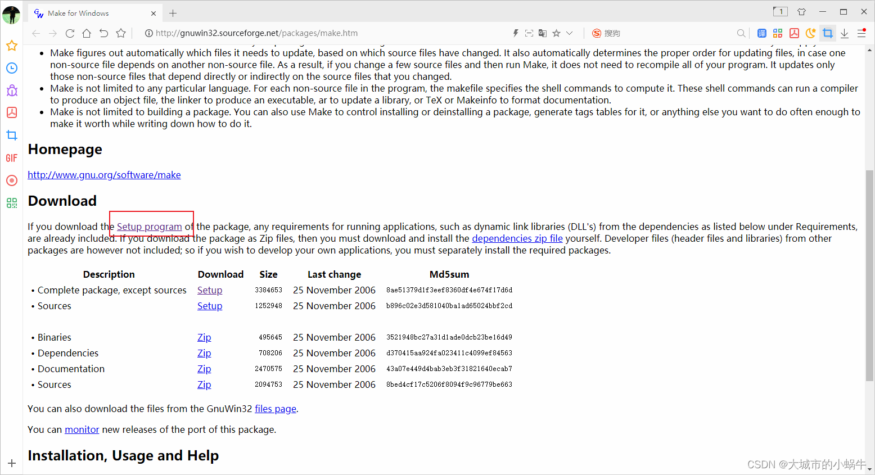Open the PDF tool in the left sidebar
The height and width of the screenshot is (475, 875).
[x=11, y=112]
